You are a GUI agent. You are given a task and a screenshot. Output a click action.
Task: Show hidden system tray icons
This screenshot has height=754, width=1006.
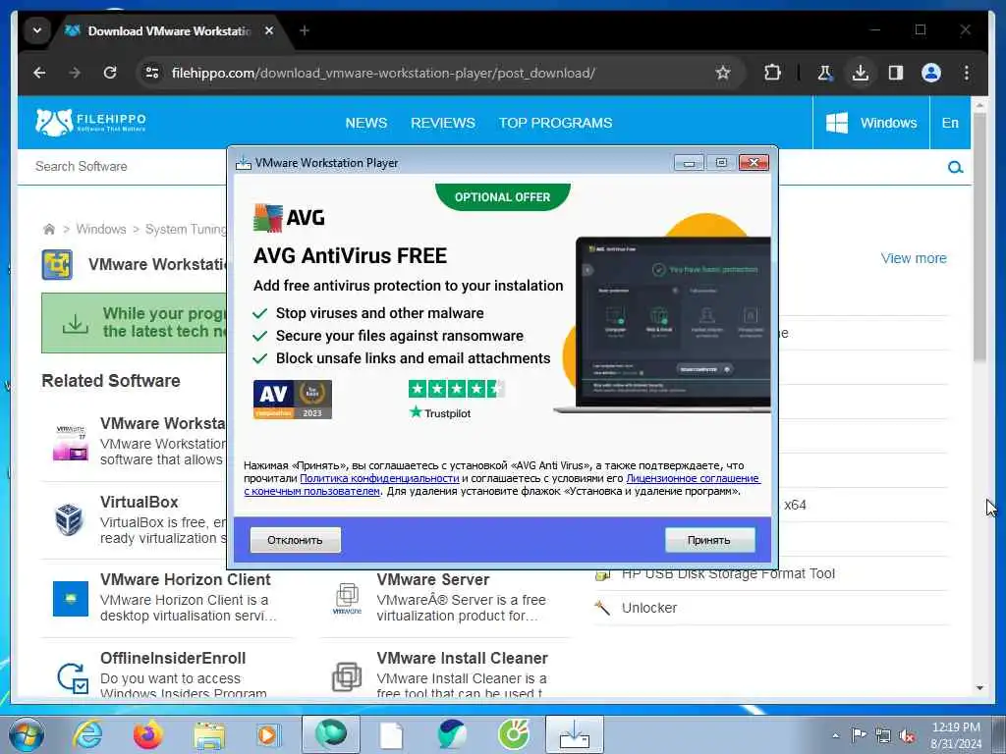coord(835,735)
